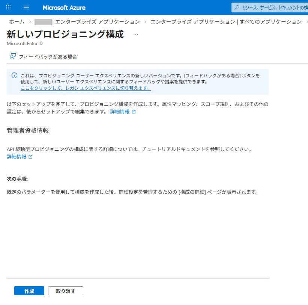Open the portal hamburger menu

(26, 8)
